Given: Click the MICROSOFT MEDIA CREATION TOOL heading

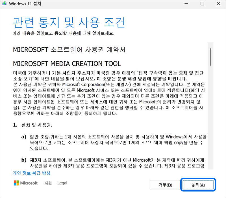Looking at the screenshot, I should click(x=66, y=64).
